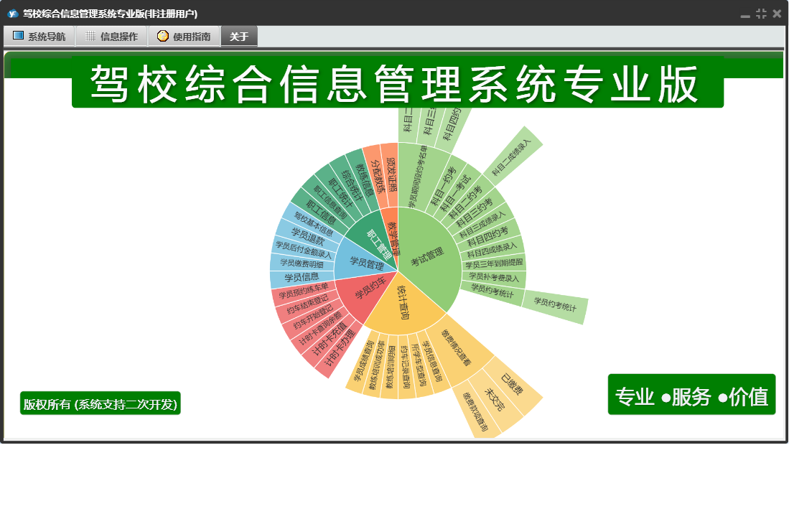The image size is (789, 519).
Task: Open the 已缴费 outer segment
Action: (513, 385)
